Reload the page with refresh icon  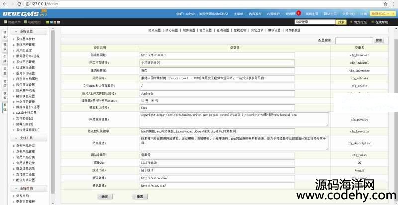pos(19,4)
